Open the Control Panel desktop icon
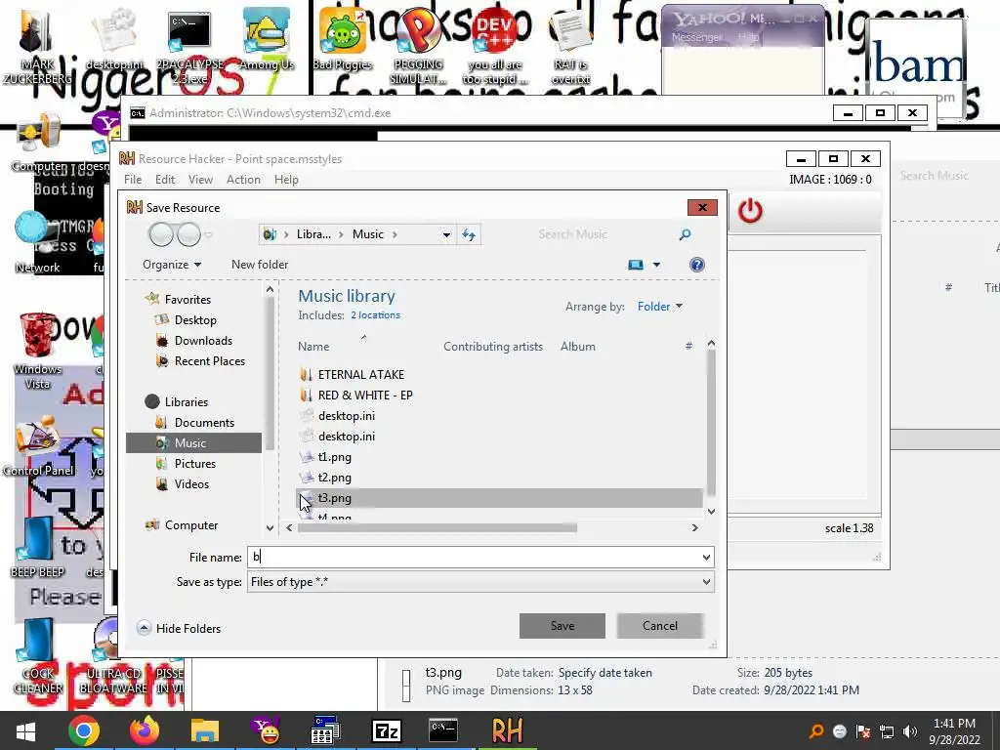Image resolution: width=1000 pixels, height=750 pixels. point(38,446)
